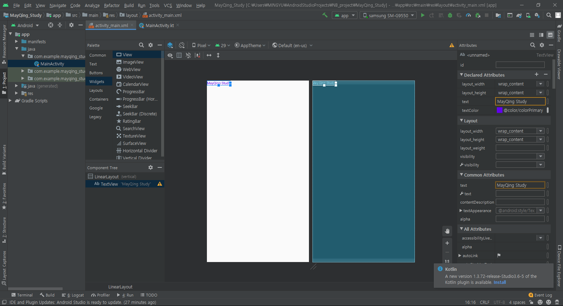Open the AppTheme dropdown

tap(250, 45)
